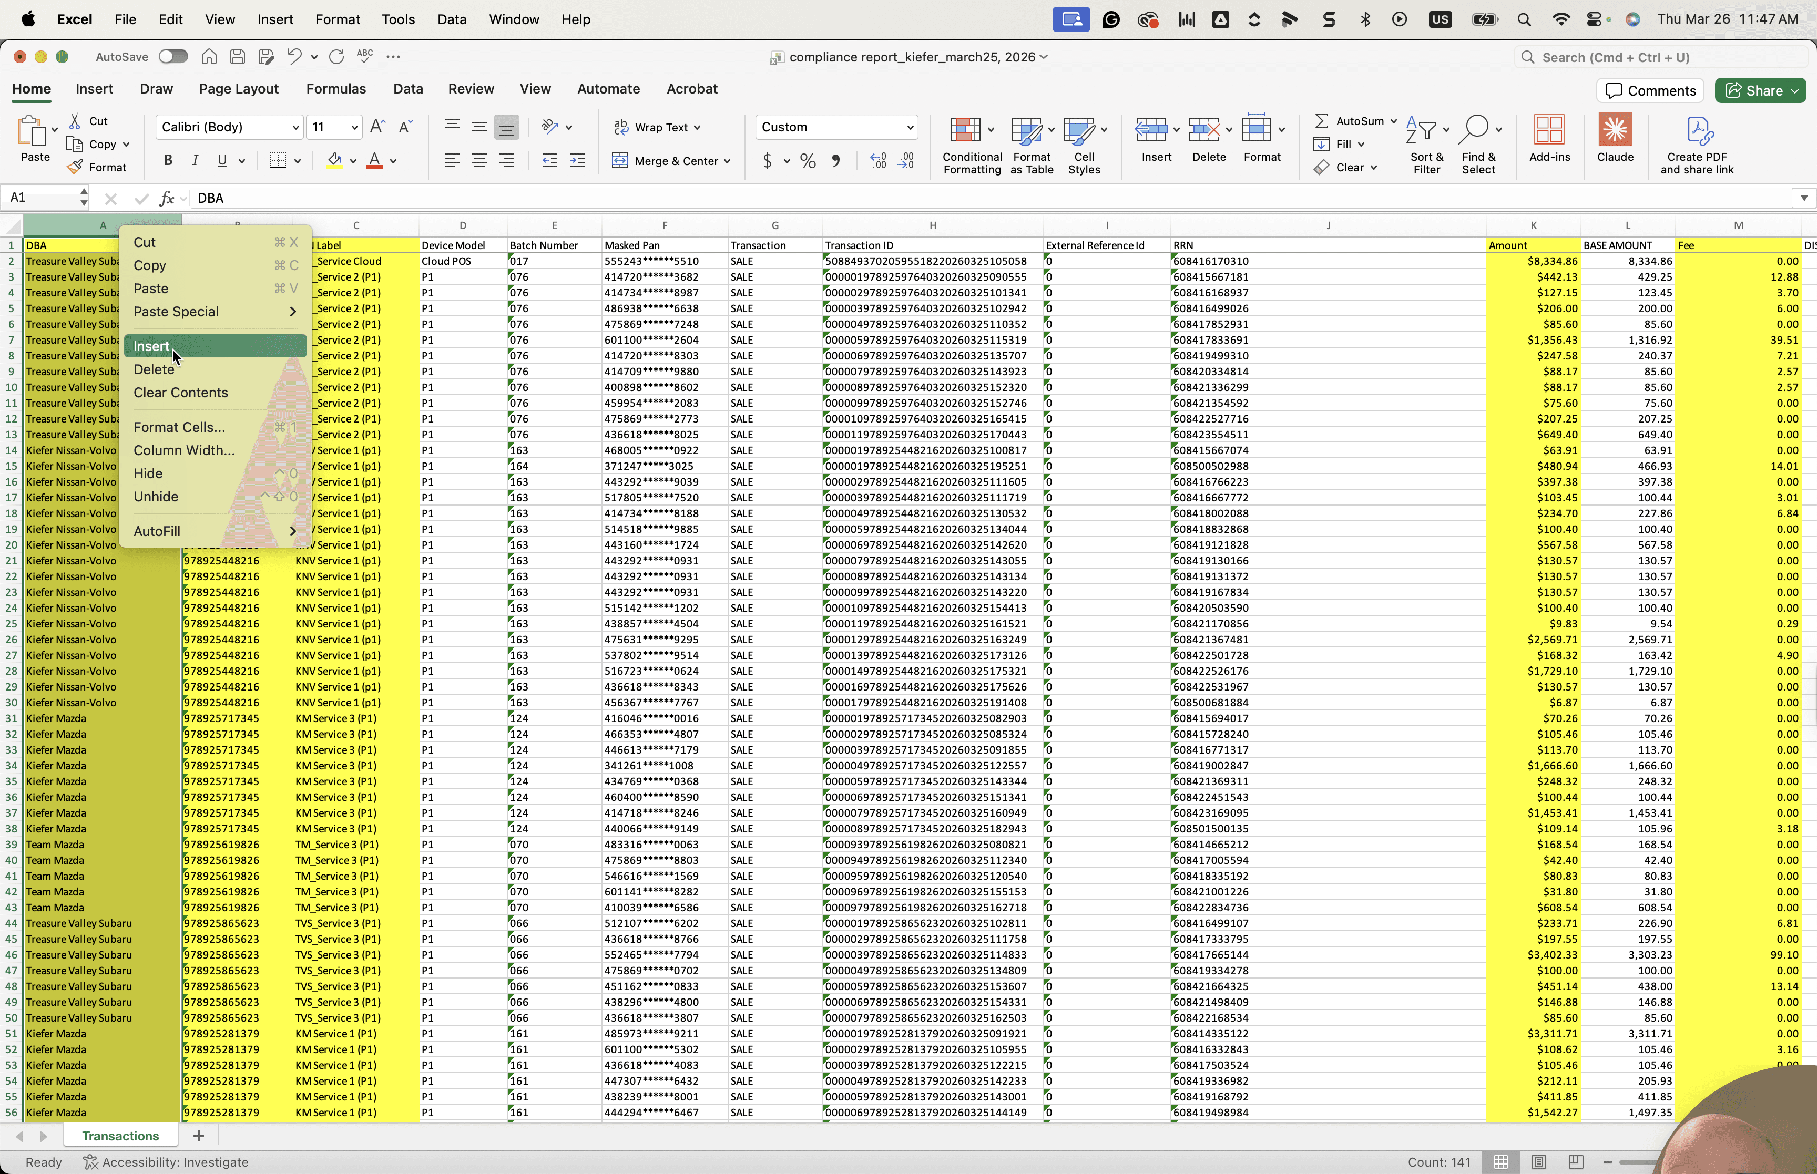Click the Increase Decimal icon

point(877,161)
